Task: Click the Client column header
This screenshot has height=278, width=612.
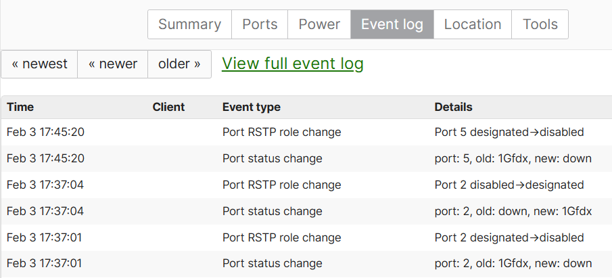Action: pos(168,107)
